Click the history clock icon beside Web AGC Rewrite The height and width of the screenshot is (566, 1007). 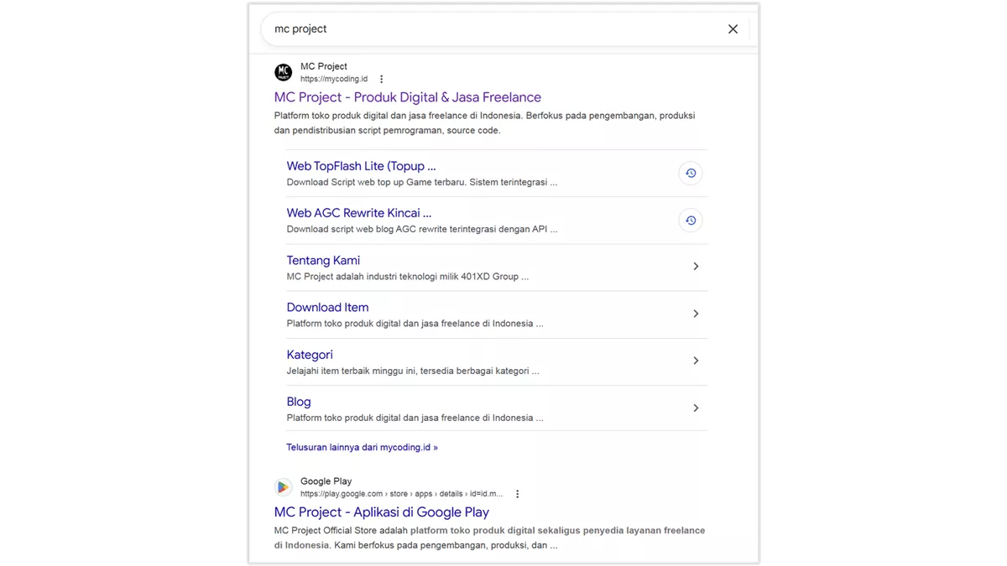click(690, 220)
